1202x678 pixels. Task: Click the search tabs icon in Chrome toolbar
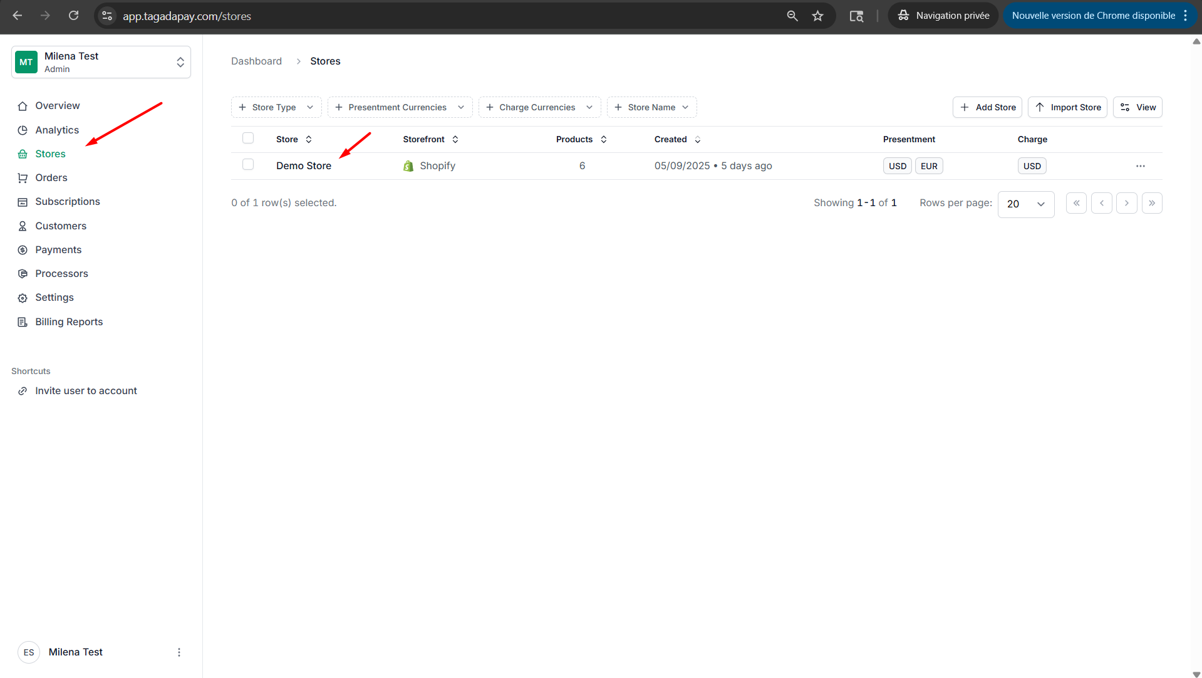pyautogui.click(x=856, y=16)
